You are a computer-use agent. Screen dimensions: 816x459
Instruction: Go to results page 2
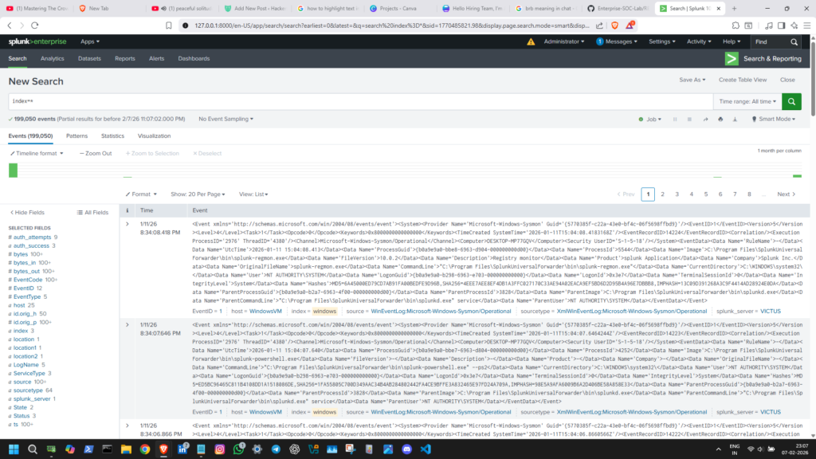click(x=662, y=194)
